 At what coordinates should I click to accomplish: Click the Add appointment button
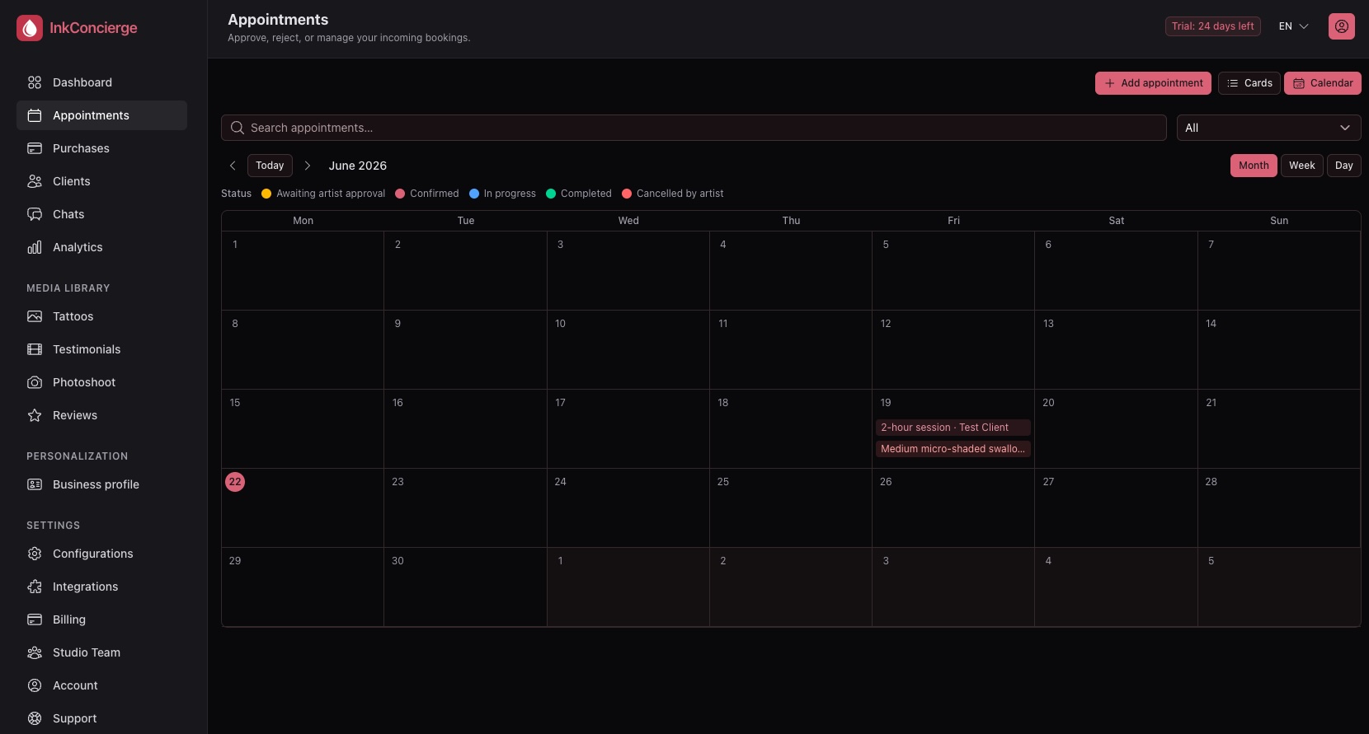(x=1153, y=83)
